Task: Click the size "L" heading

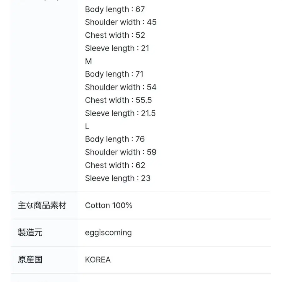Action: coord(87,126)
